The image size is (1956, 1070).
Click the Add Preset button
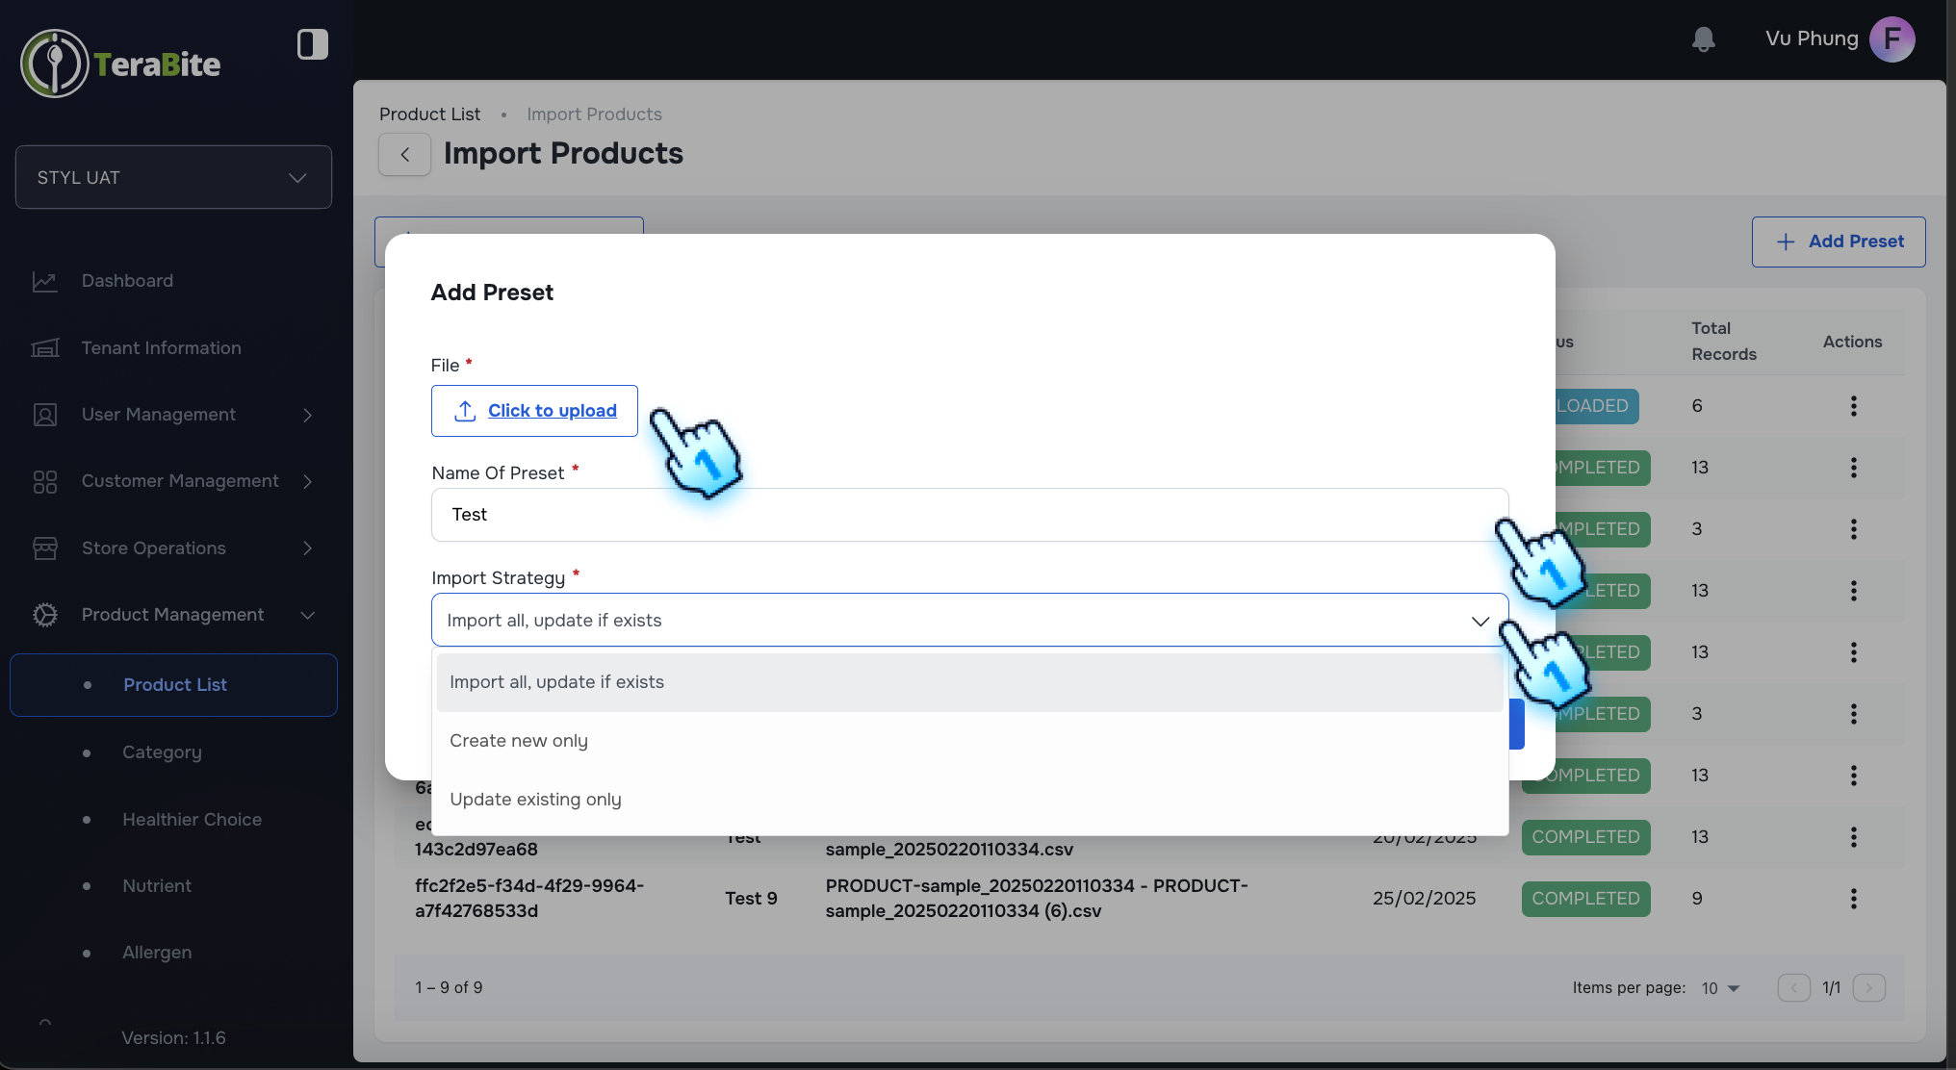[1838, 242]
